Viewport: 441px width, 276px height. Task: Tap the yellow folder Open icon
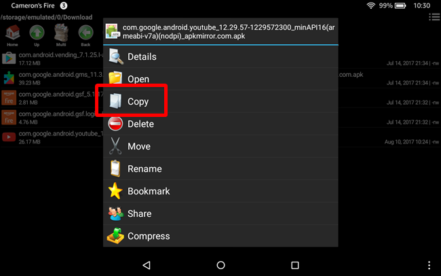pos(115,77)
